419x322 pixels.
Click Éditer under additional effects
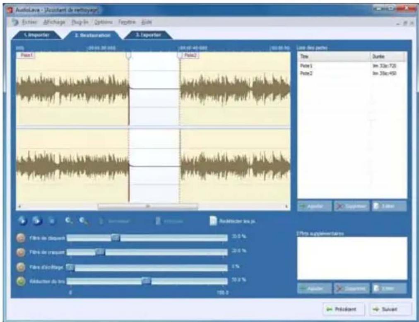tap(389, 288)
